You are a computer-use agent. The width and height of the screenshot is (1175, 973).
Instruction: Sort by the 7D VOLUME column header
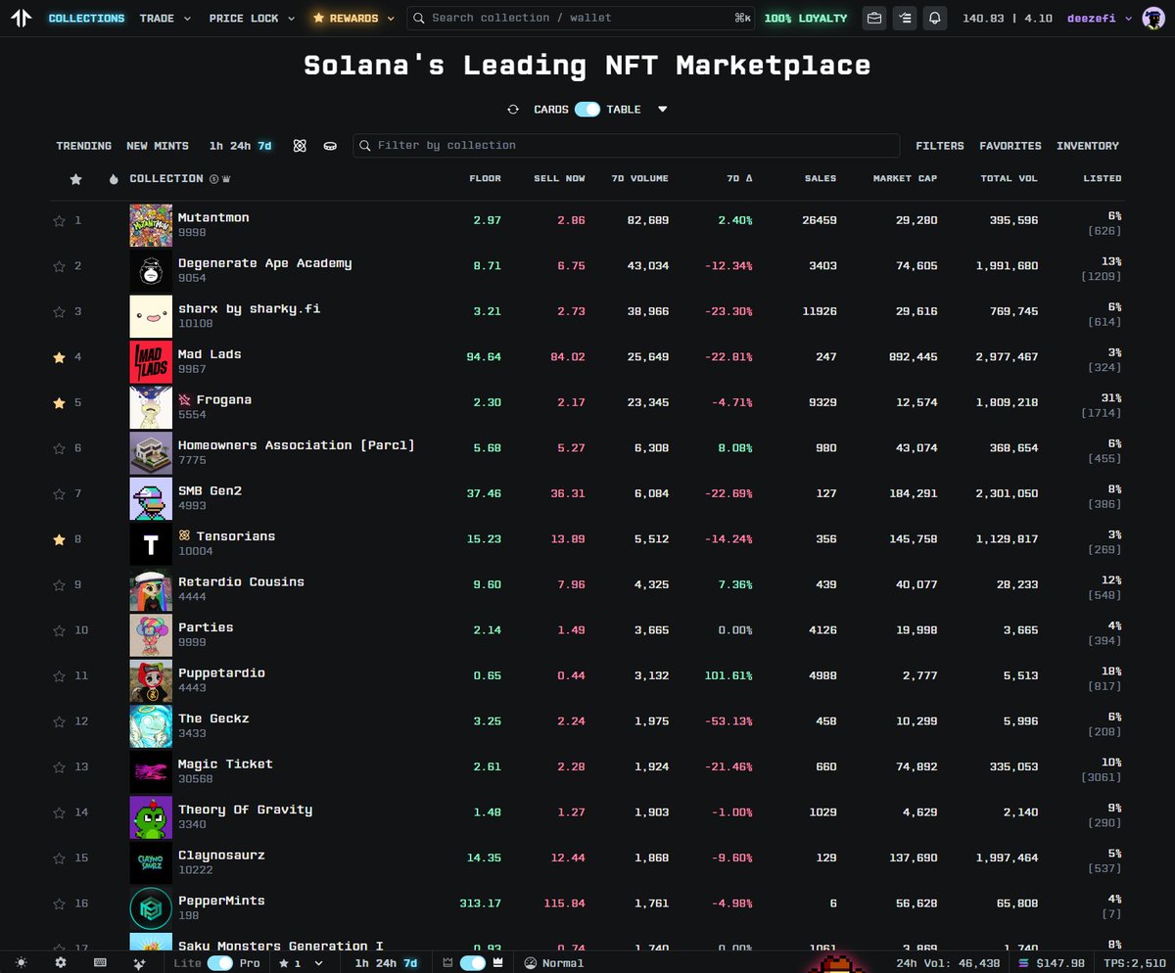click(638, 179)
